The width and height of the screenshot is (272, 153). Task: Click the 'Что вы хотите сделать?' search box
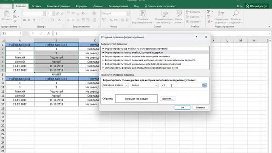click(x=160, y=6)
